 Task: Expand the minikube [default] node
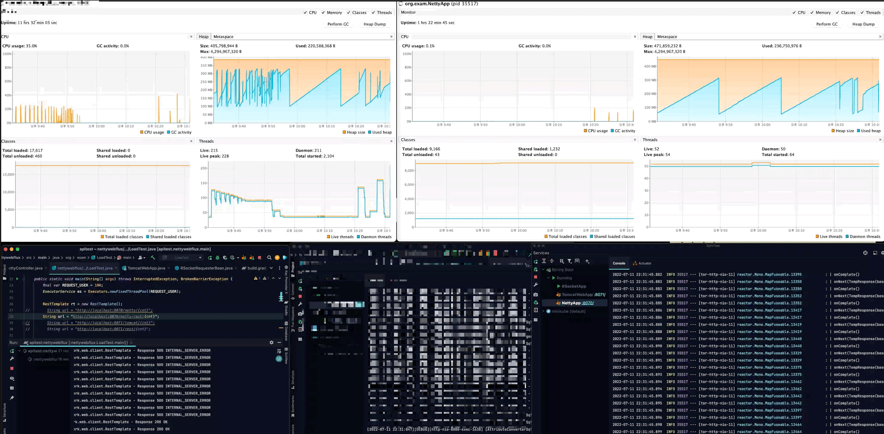point(543,311)
